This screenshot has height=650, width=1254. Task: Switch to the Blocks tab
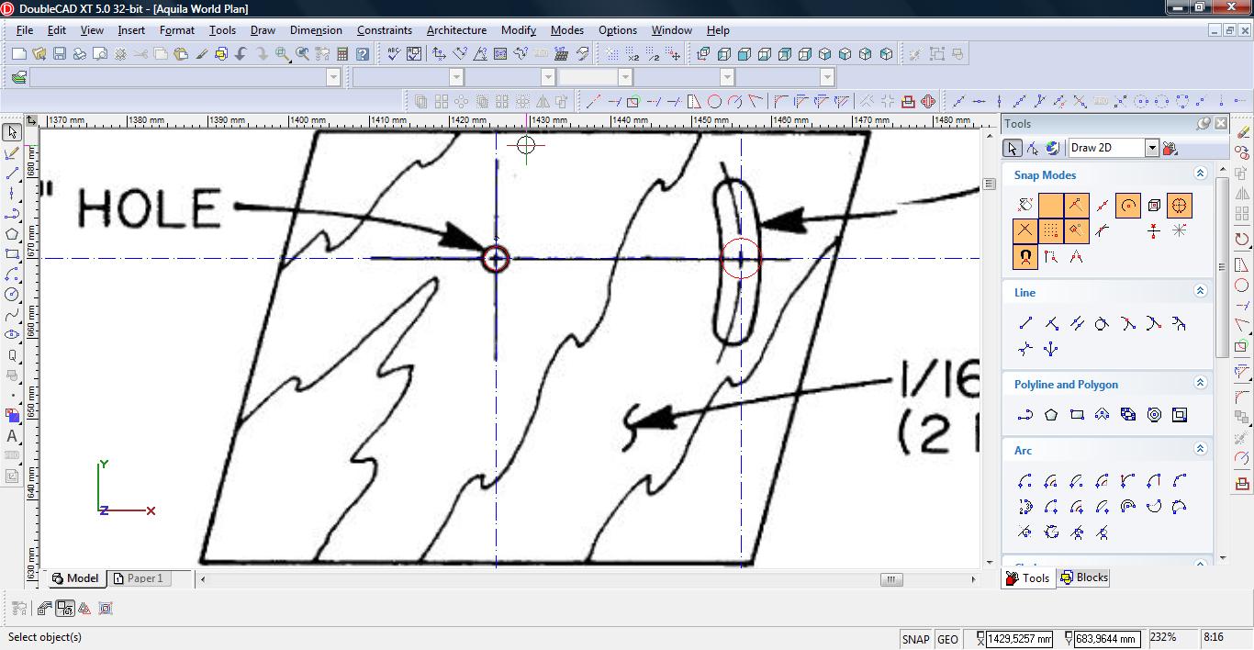coord(1084,577)
